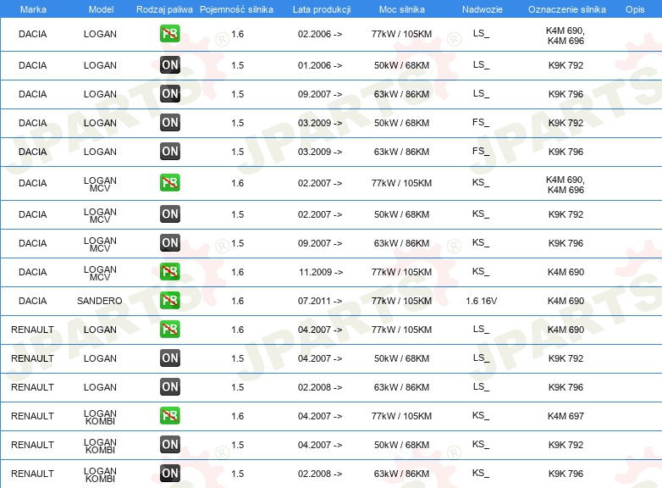Select engine code K4M 697 cell
Screen dimensions: 662x488
565,416
